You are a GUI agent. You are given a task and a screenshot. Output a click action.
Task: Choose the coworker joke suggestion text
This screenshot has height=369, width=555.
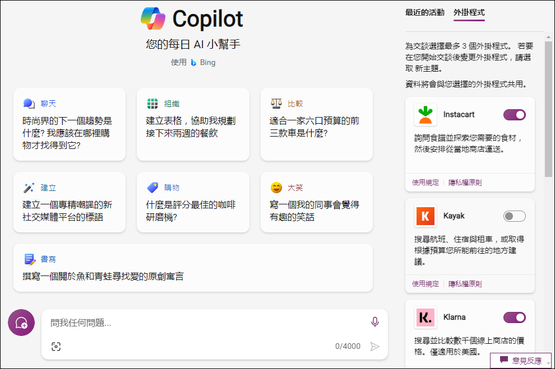point(314,211)
